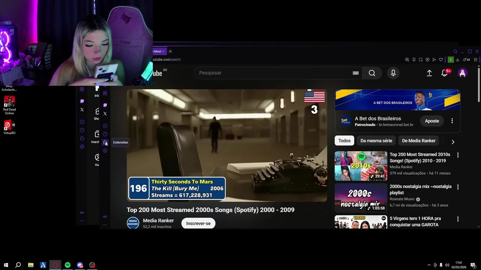
Task: Open the Windows notification center
Action: click(473, 265)
